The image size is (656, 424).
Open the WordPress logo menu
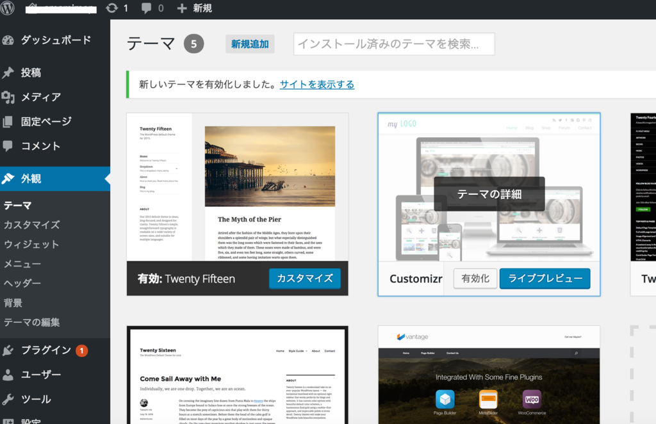tap(8, 8)
